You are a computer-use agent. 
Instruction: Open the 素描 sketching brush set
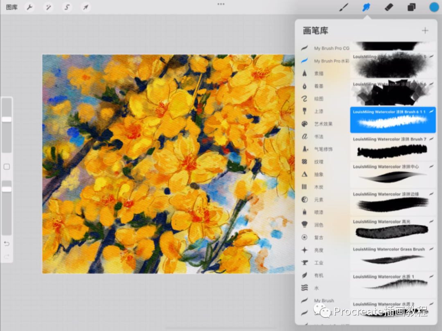click(x=325, y=74)
